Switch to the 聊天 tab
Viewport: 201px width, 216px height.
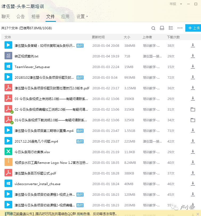[x=6, y=17]
